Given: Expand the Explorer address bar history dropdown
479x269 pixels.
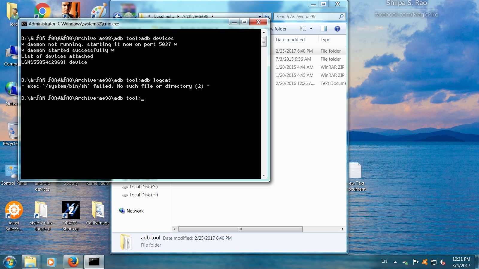Looking at the screenshot, I should [x=260, y=16].
